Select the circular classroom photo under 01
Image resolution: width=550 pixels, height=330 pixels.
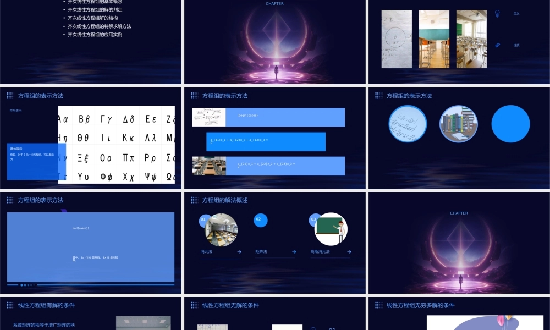click(x=221, y=229)
